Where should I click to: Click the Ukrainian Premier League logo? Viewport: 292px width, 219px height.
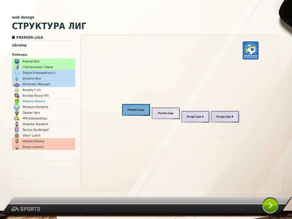pos(250,50)
